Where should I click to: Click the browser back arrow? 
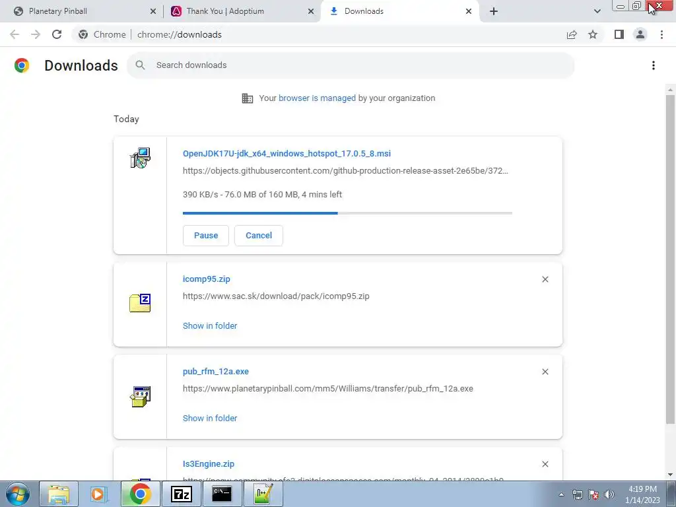click(x=15, y=34)
